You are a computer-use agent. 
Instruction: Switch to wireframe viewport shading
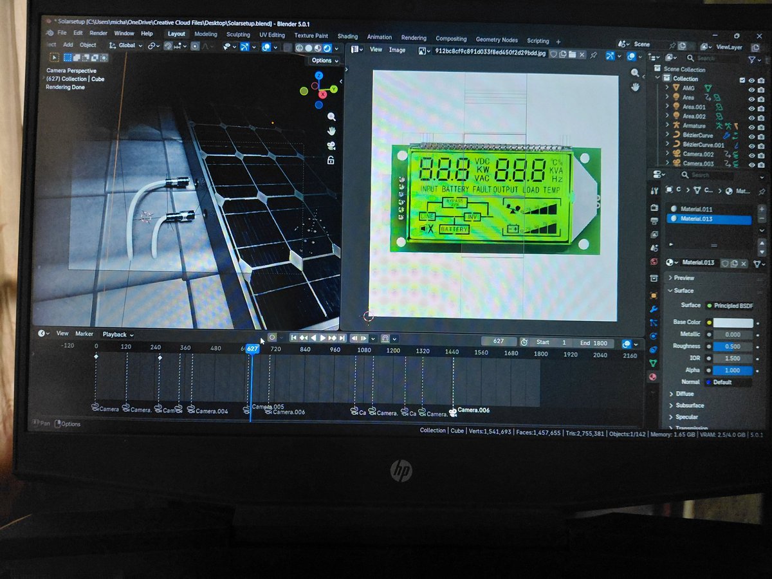[299, 48]
